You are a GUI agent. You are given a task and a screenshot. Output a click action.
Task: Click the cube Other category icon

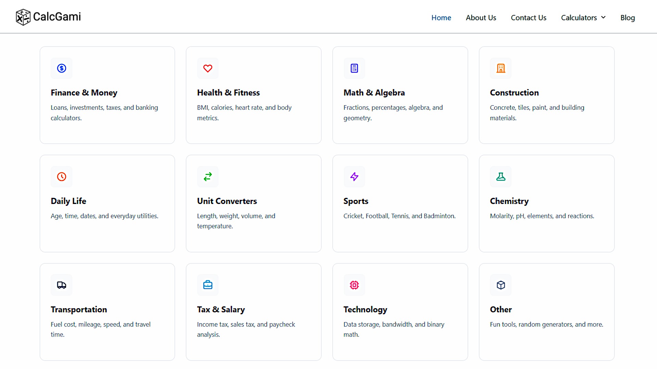pyautogui.click(x=501, y=285)
